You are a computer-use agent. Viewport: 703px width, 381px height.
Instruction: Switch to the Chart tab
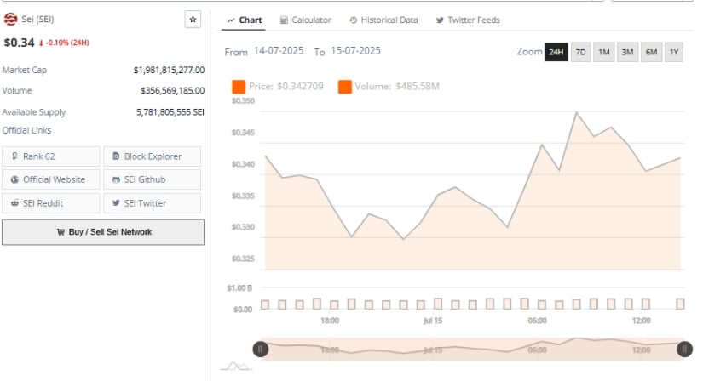point(245,20)
